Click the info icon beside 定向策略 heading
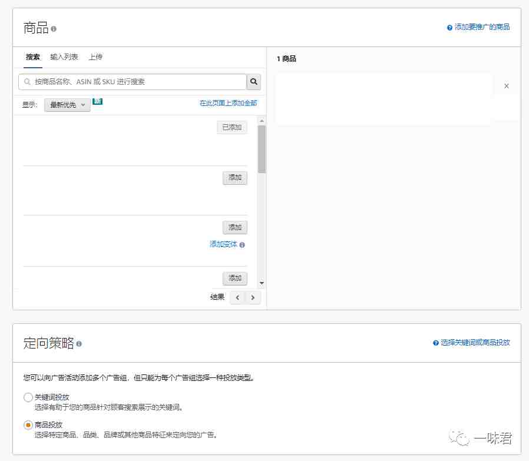This screenshot has height=461, width=529. point(79,344)
